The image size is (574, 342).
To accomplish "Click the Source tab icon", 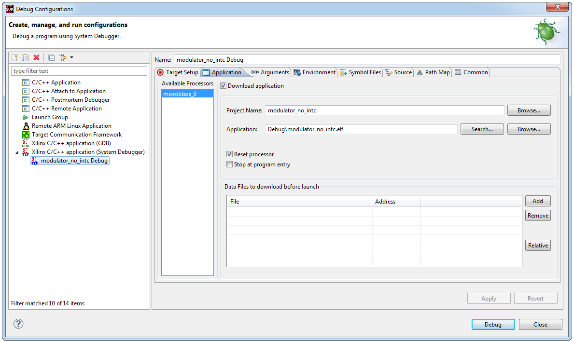I will pyautogui.click(x=389, y=72).
